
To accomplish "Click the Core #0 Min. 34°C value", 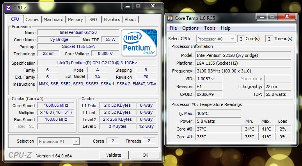I will point(250,129).
